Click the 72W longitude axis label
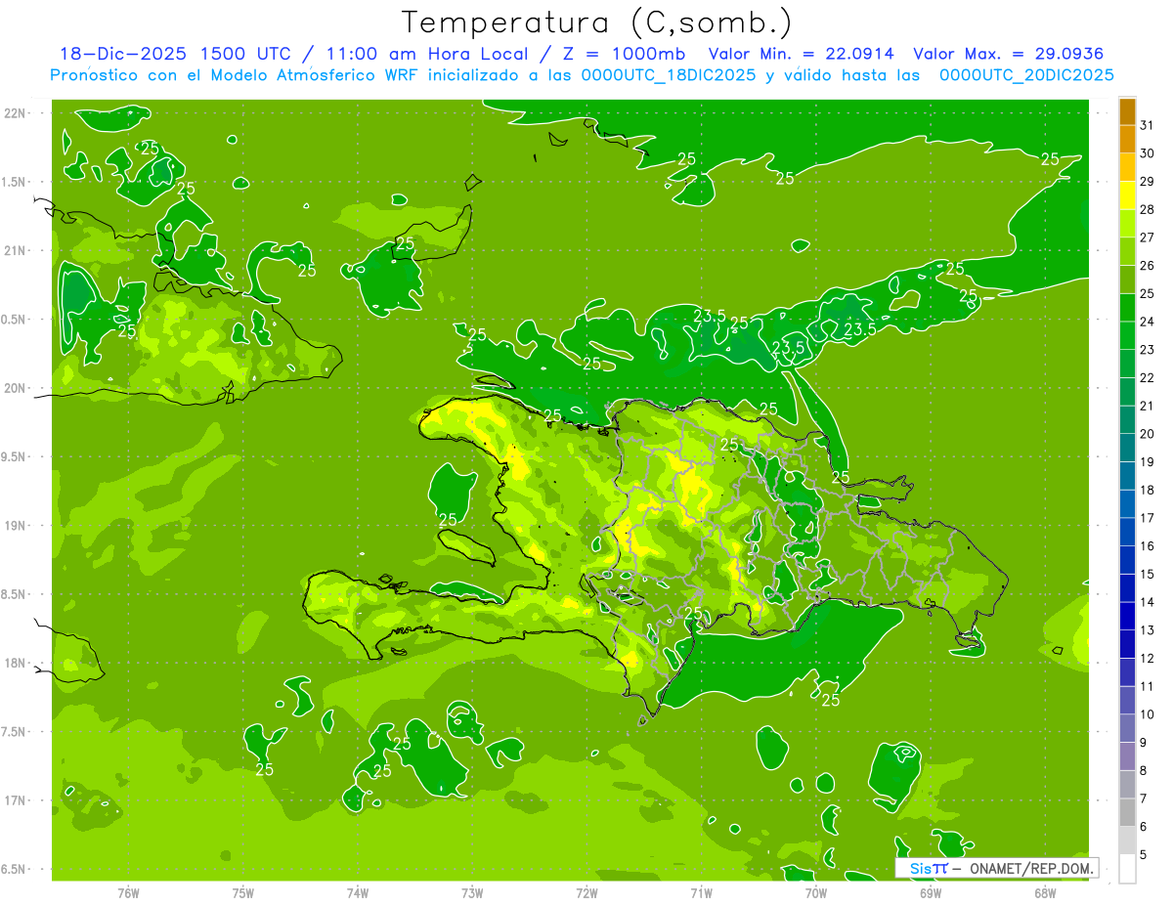Screen dimensions: 1173x906 point(586,892)
